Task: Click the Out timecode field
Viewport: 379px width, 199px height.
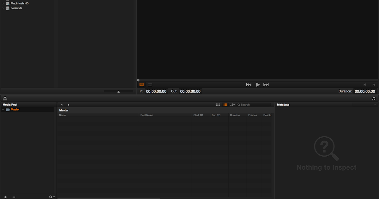Action: pos(190,91)
